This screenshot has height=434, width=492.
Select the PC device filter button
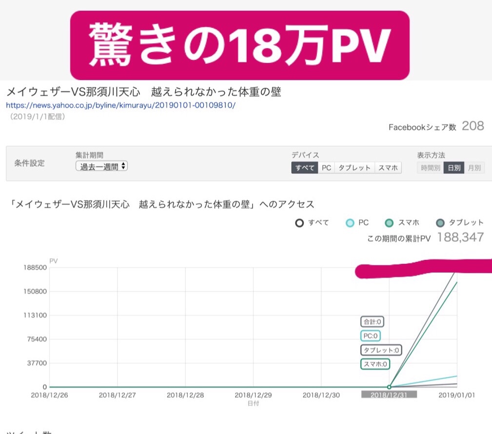click(x=326, y=168)
